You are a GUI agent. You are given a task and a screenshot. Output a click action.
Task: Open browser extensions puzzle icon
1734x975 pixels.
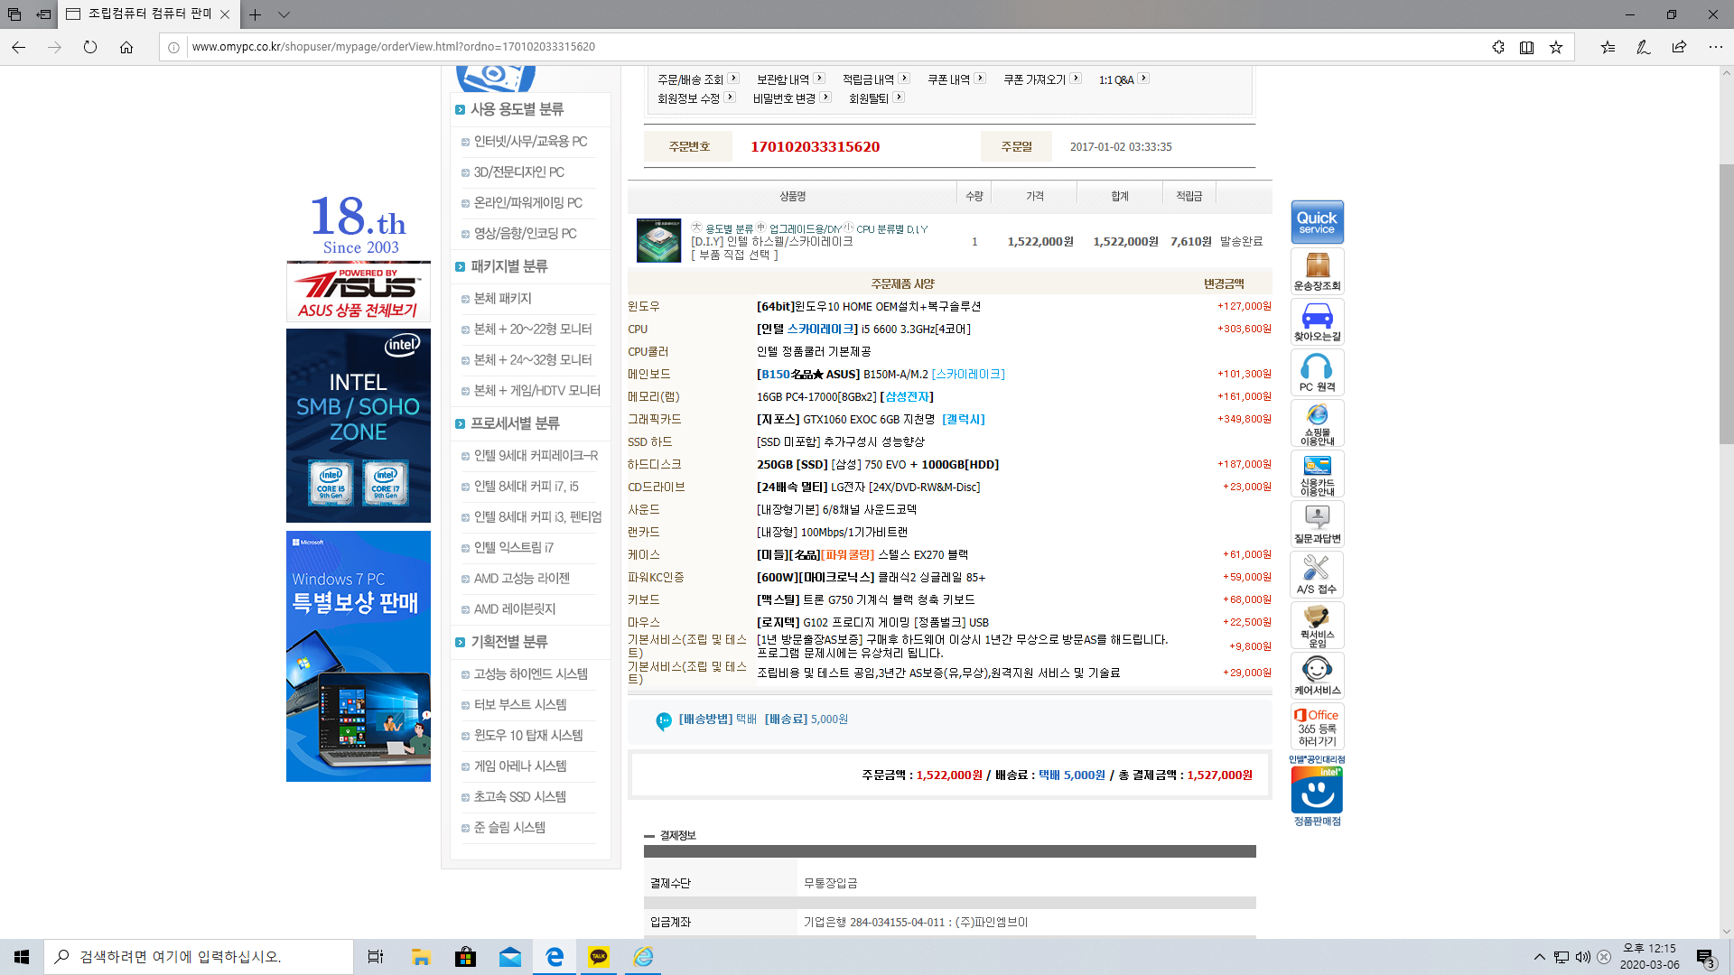[x=1498, y=47]
